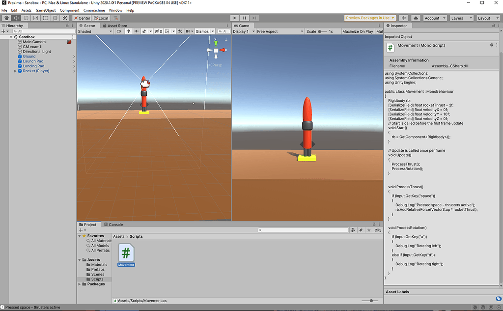Viewport: 503px width, 311px height.
Task: Select the Scale tool
Action: click(35, 18)
